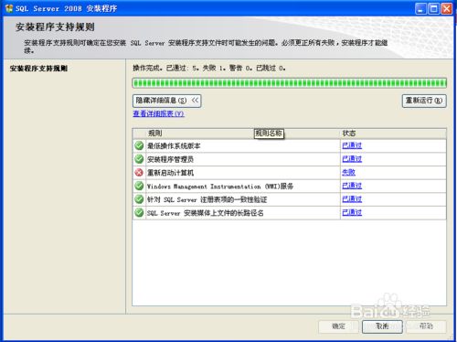Click the green check icon for 安装程序管理员

click(139, 159)
